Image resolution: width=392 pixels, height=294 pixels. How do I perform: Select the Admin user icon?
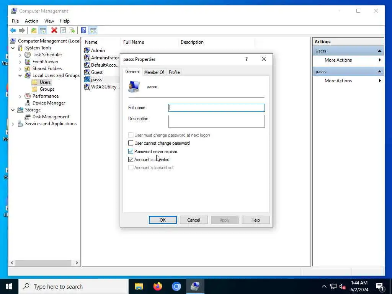[x=87, y=51]
